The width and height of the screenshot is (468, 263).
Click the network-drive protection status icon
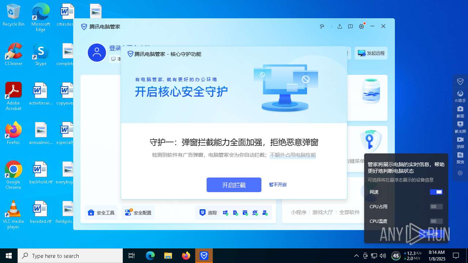click(265, 213)
